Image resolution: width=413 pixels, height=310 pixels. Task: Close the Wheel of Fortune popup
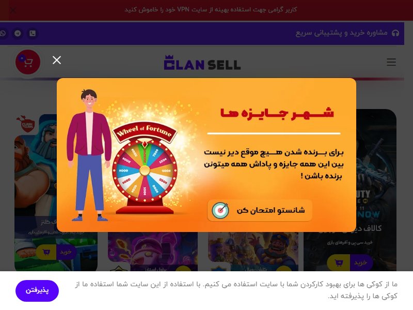[x=57, y=60]
